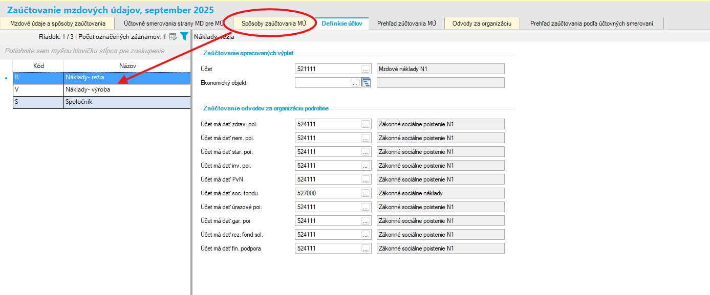
Task: Click the empty Ekonomický objekt input field
Action: [x=322, y=83]
